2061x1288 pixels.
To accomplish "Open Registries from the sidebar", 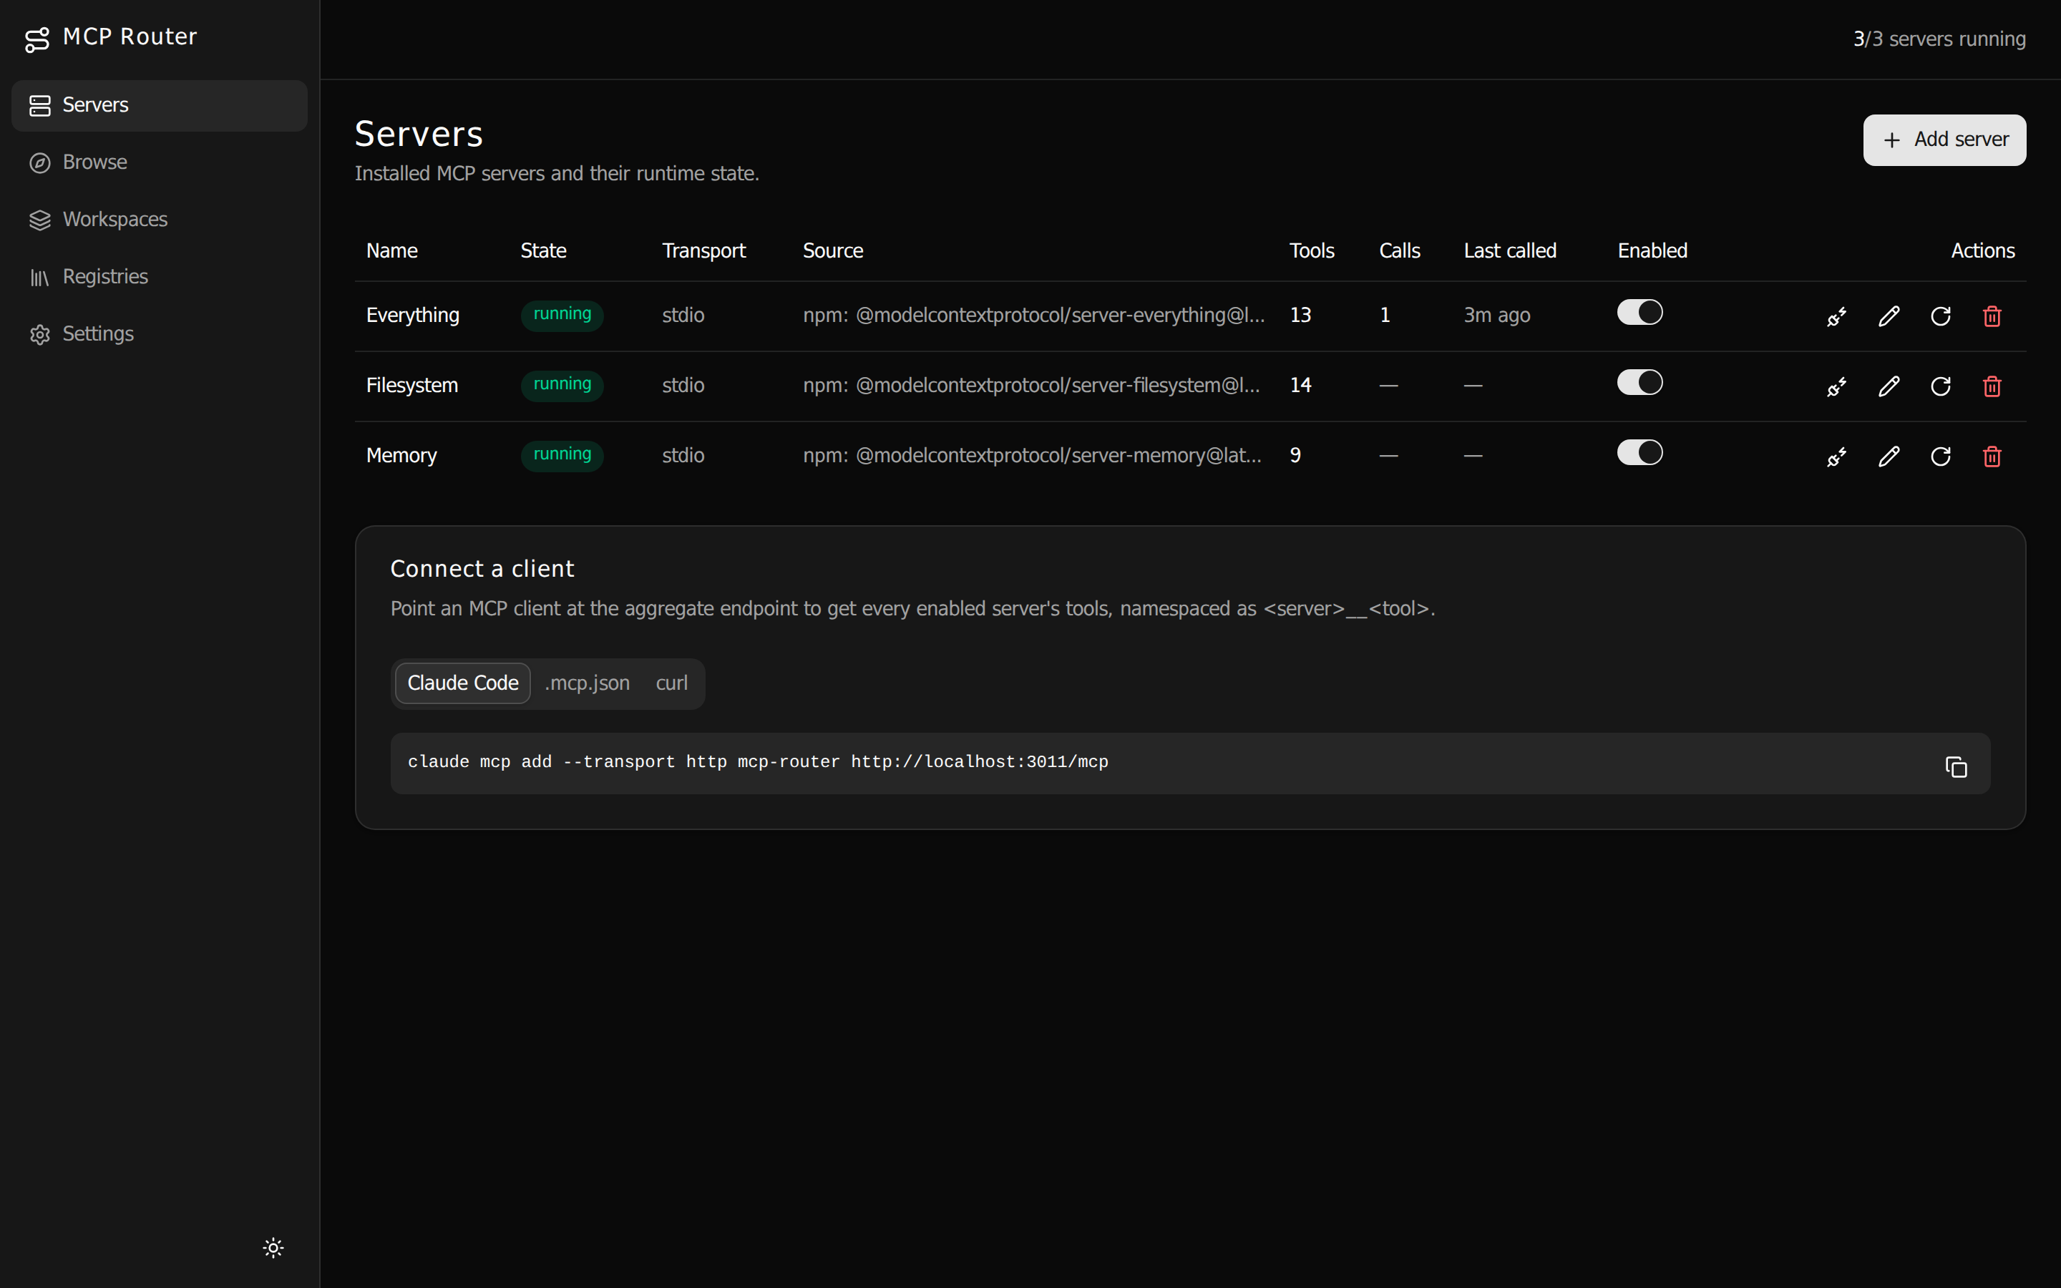I will [160, 277].
